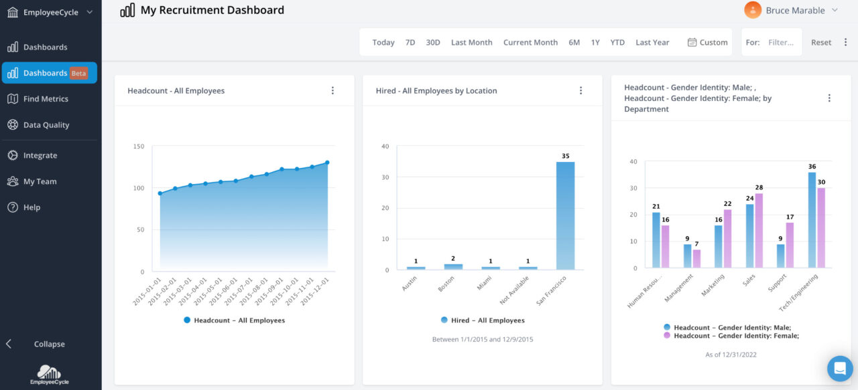Click the Filter input field

779,41
